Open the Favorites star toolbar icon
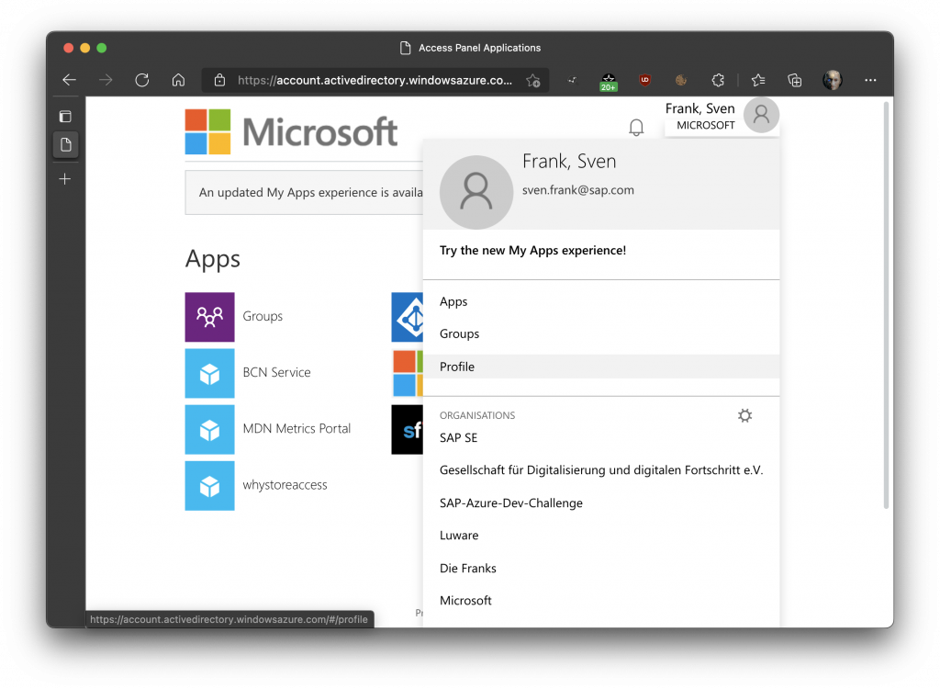Viewport: 940px width, 689px height. pos(757,80)
